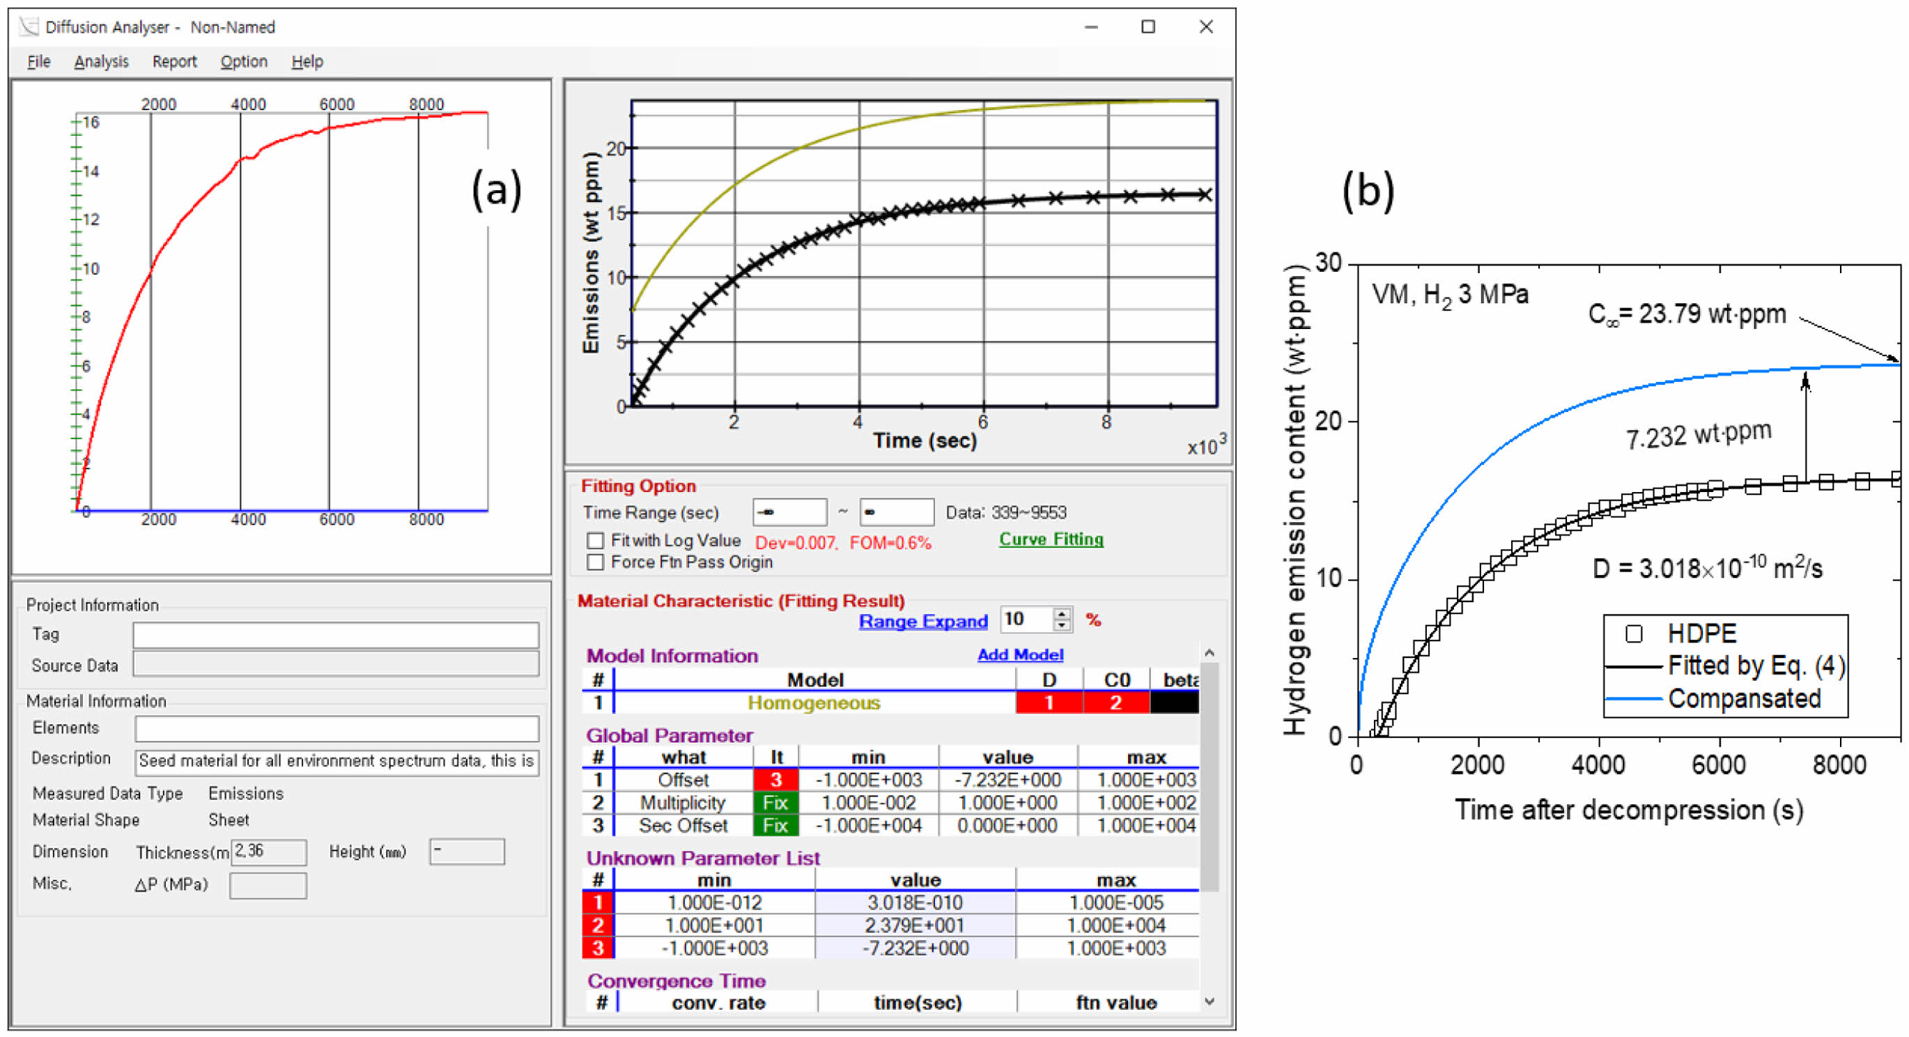Click scroll-down arrow in fitting result panel
The image size is (1909, 1037).
tap(1209, 1001)
